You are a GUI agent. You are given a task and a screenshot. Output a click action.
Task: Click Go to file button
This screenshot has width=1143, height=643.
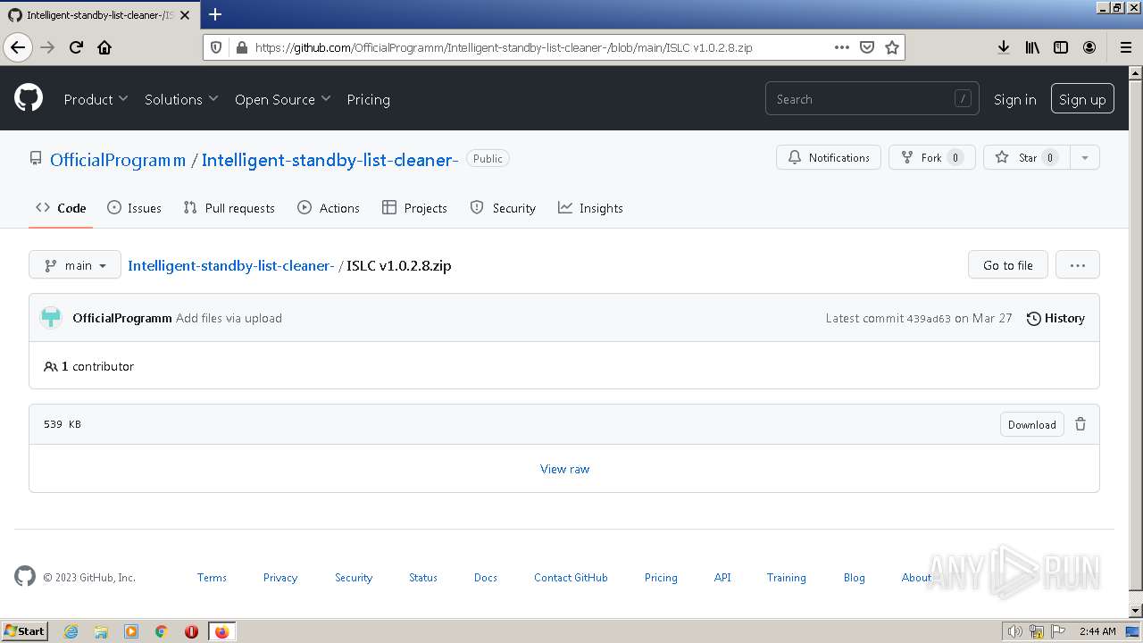[x=1008, y=265]
